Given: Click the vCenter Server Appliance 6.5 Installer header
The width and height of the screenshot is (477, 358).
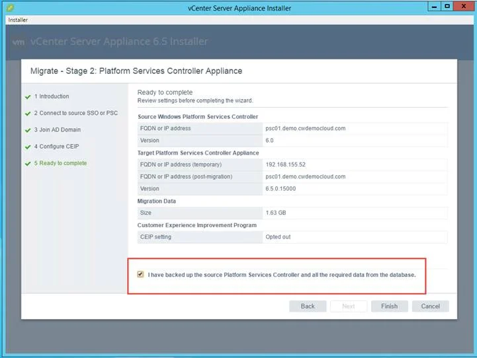Looking at the screenshot, I should point(119,42).
